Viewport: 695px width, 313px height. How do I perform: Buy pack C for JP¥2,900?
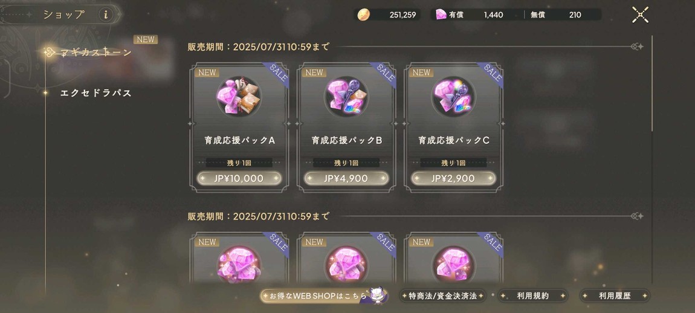[x=453, y=178]
